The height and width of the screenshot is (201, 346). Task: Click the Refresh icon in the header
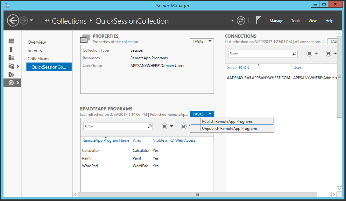pyautogui.click(x=241, y=21)
